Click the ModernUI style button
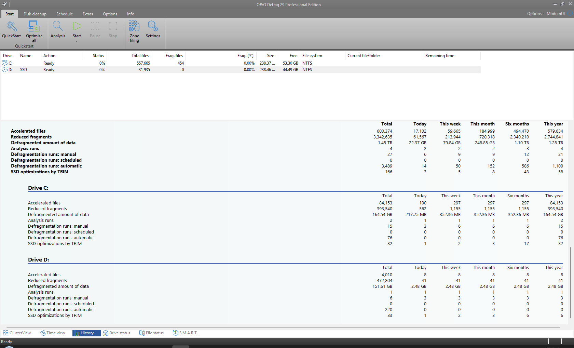The width and height of the screenshot is (574, 348). pyautogui.click(x=556, y=14)
